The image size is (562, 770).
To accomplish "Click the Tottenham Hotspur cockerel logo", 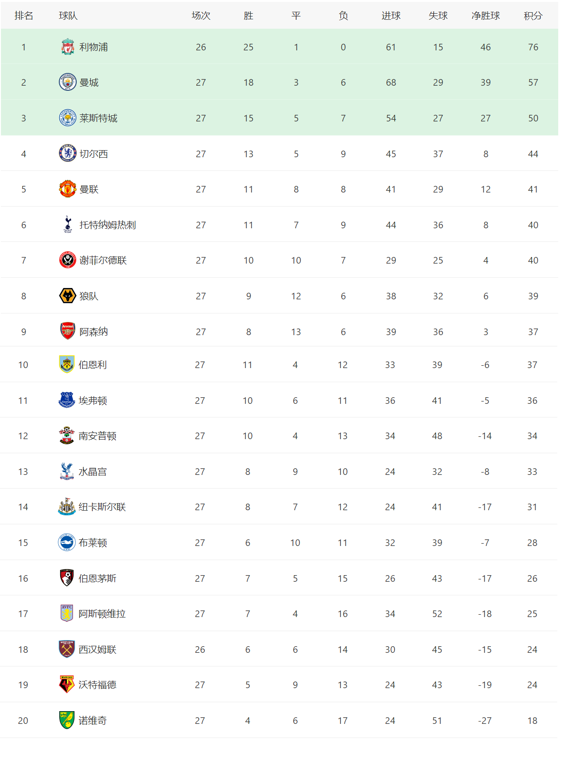I will tap(68, 225).
